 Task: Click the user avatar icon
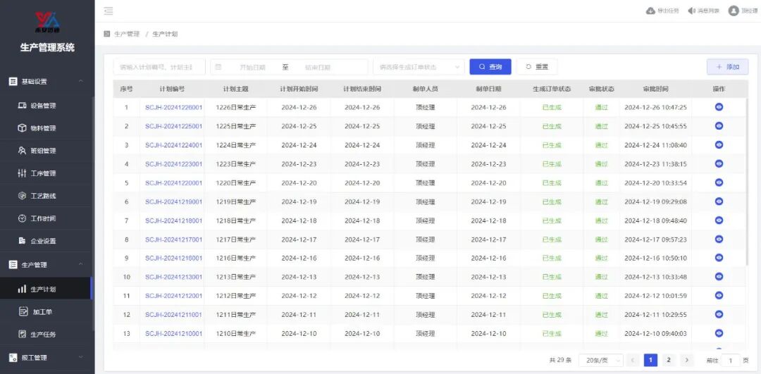pyautogui.click(x=734, y=11)
